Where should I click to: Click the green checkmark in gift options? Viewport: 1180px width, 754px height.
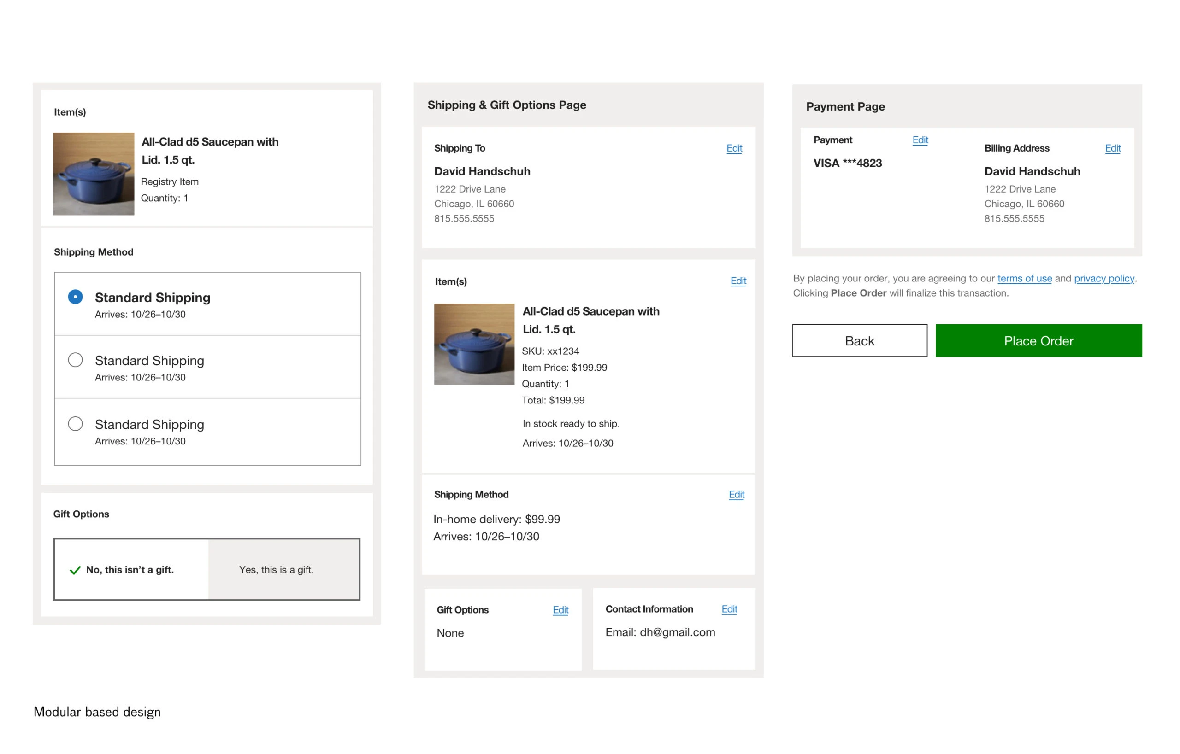(x=75, y=570)
